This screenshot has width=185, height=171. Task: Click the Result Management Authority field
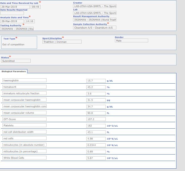click(x=95, y=20)
